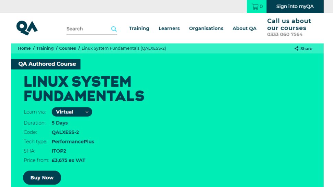Navigate to Training breadcrumb

45,48
